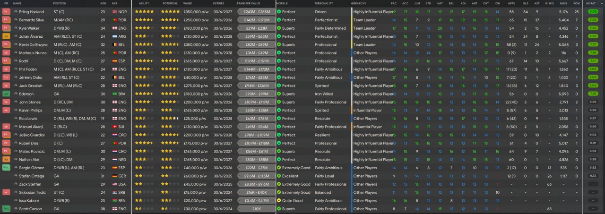Click Ederson's green status icon
Image resolution: width=605 pixels, height=214 pixels.
pos(6,94)
